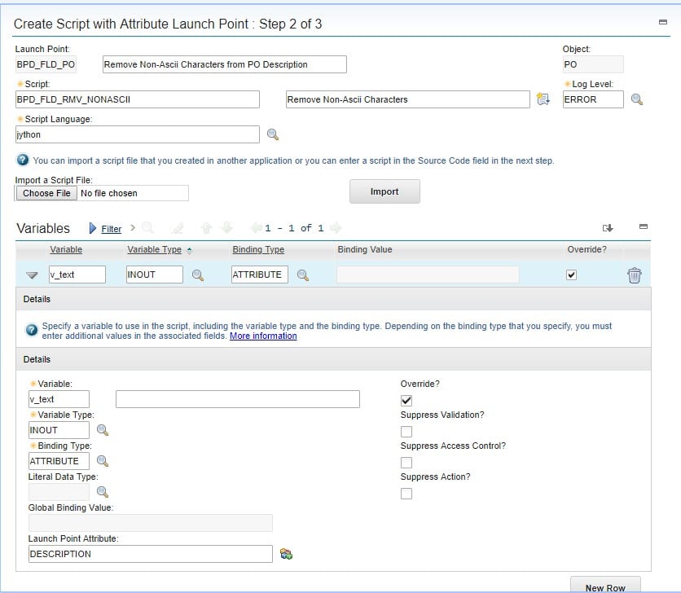Sort by the Binding Type column
The width and height of the screenshot is (681, 593).
tap(257, 249)
